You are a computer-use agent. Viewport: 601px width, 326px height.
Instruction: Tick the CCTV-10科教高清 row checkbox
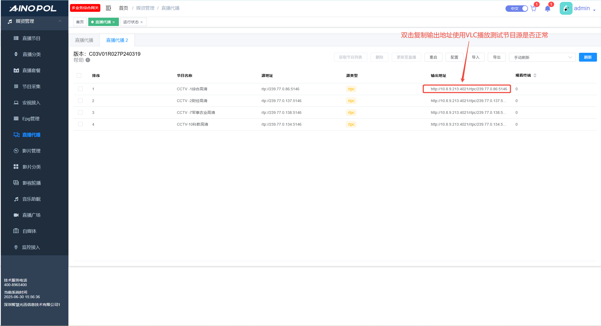(80, 124)
